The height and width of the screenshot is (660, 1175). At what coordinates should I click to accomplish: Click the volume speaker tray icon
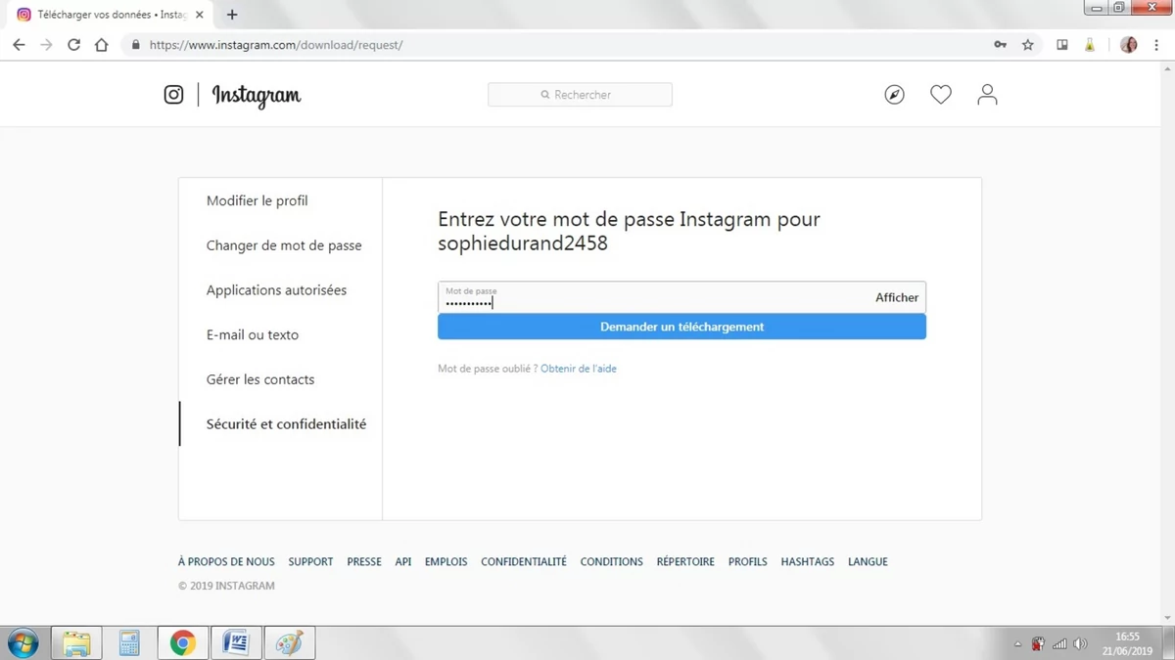click(1080, 644)
